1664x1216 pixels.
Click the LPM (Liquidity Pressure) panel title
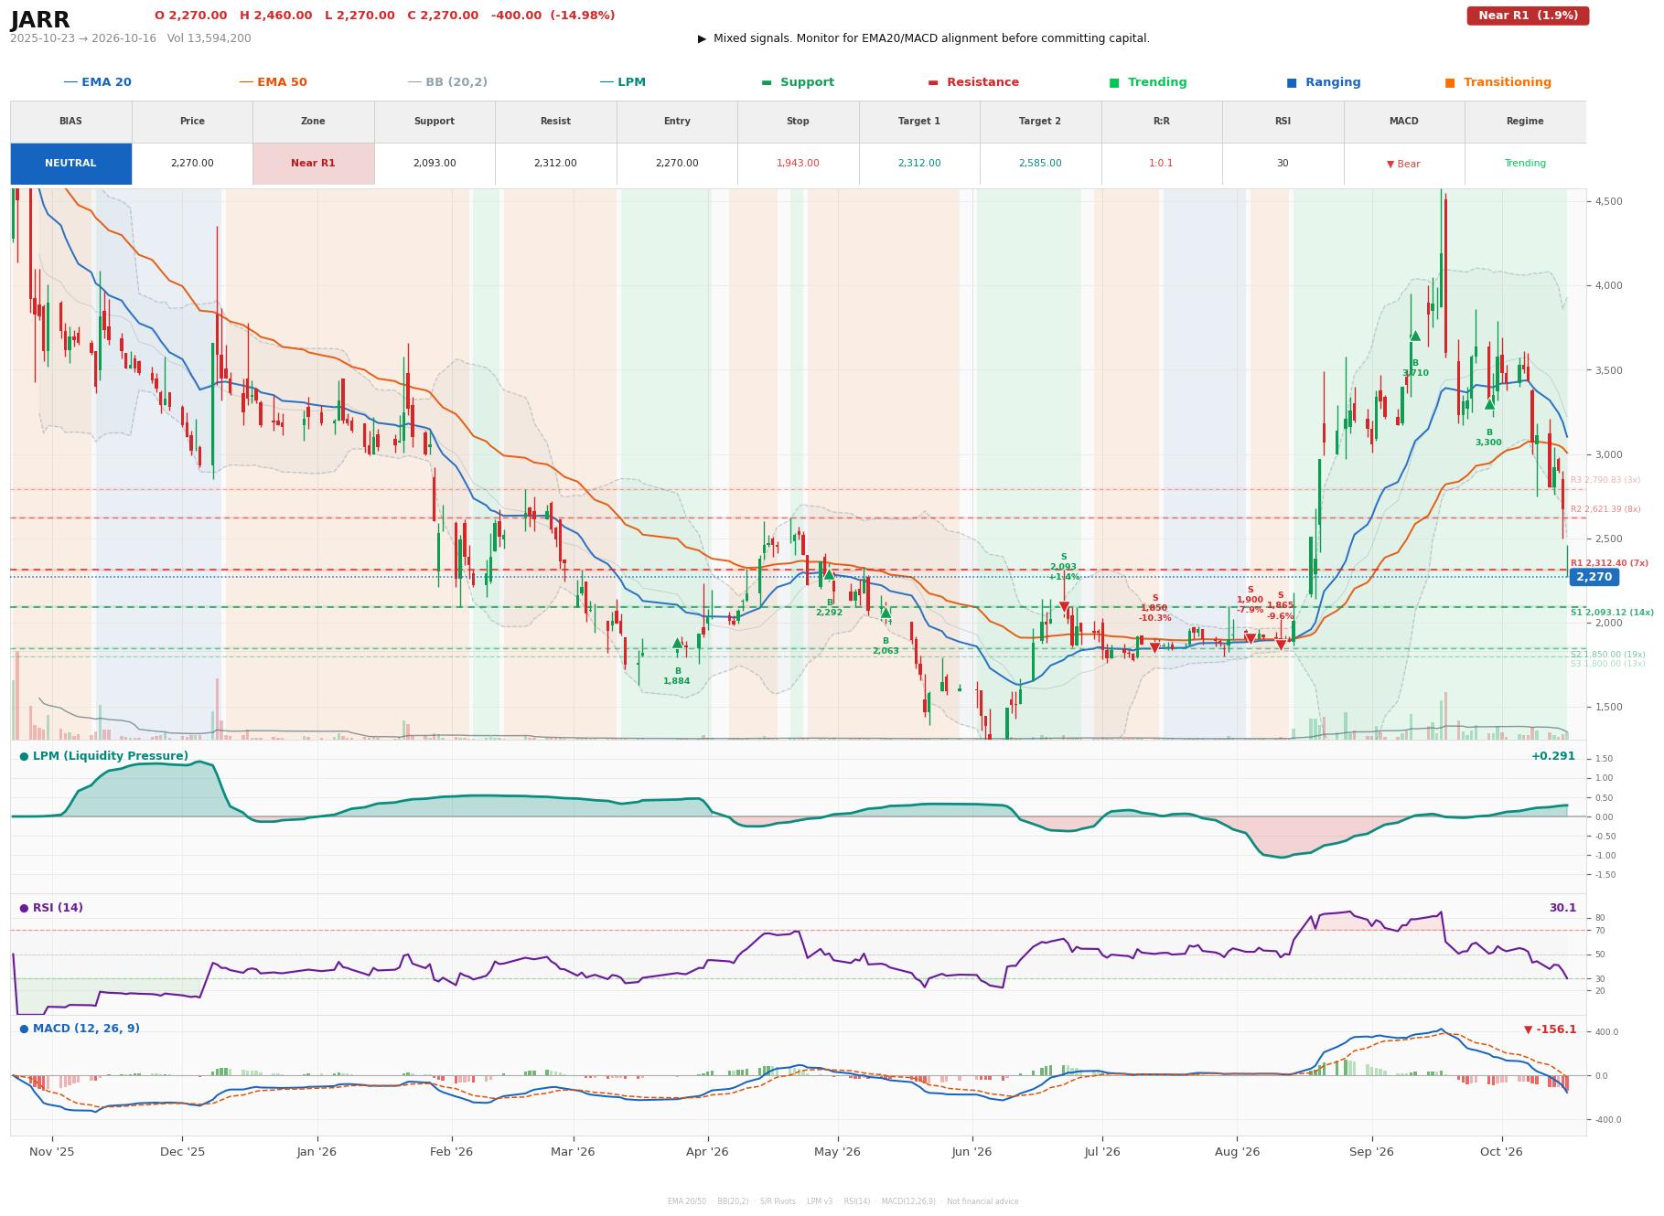[x=110, y=756]
